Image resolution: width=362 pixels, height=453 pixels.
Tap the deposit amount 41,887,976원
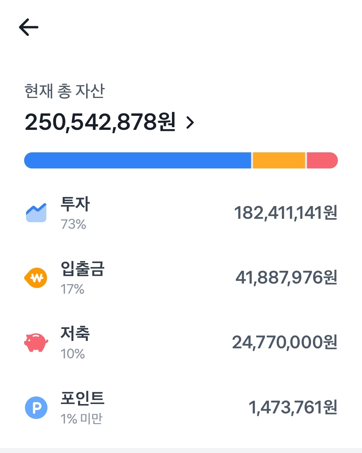pyautogui.click(x=286, y=278)
